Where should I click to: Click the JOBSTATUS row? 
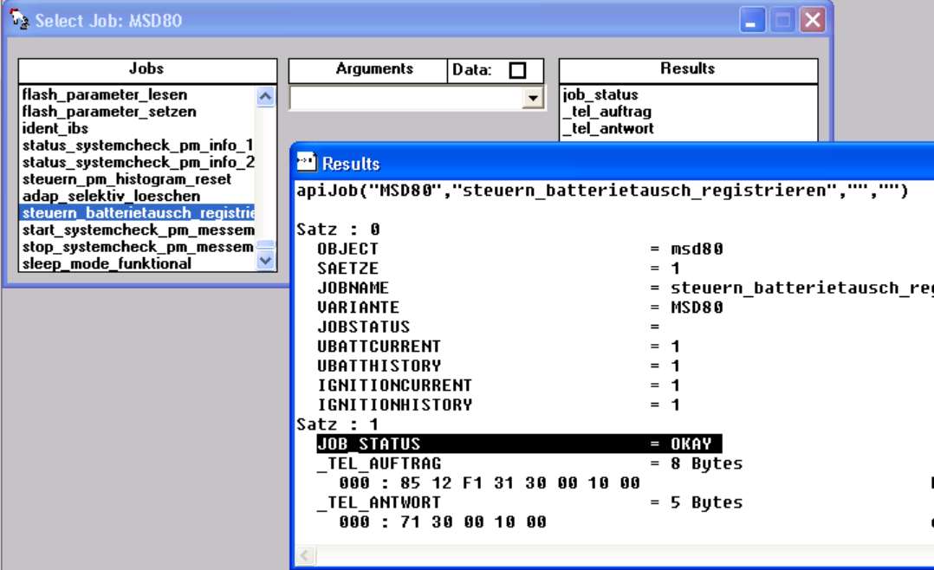tap(489, 327)
